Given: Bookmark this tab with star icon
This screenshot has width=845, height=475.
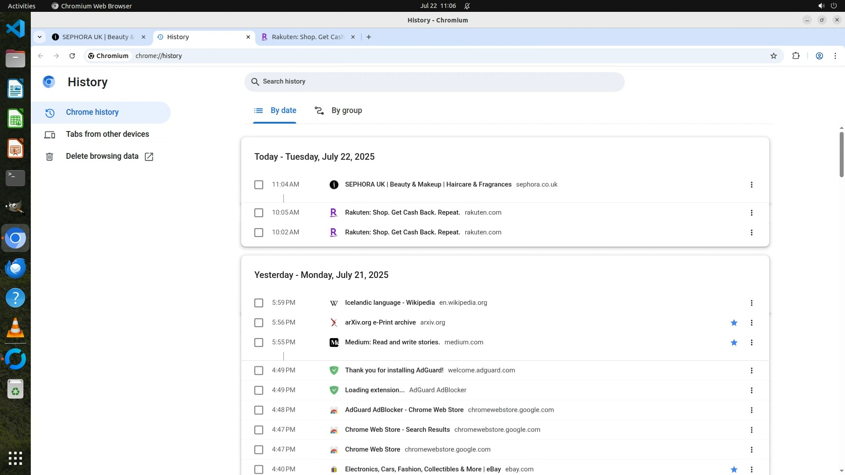Looking at the screenshot, I should 773,56.
